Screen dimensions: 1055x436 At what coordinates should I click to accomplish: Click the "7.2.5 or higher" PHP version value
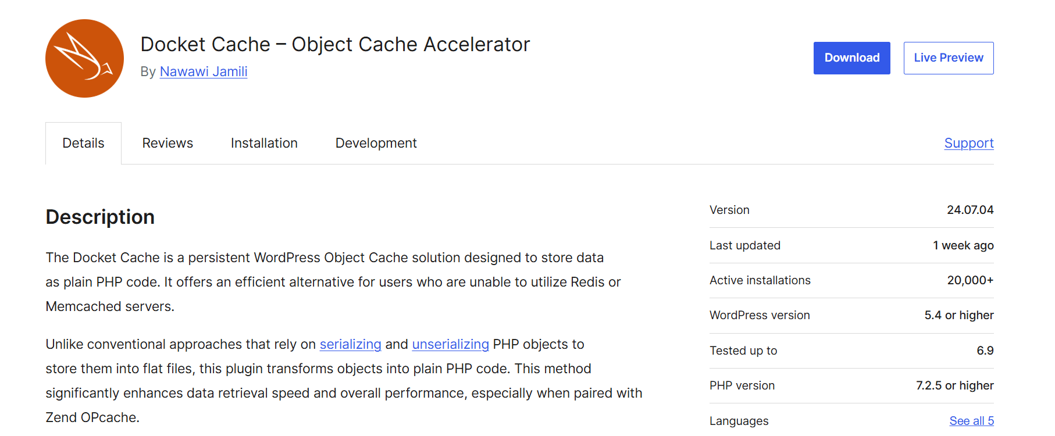tap(954, 385)
